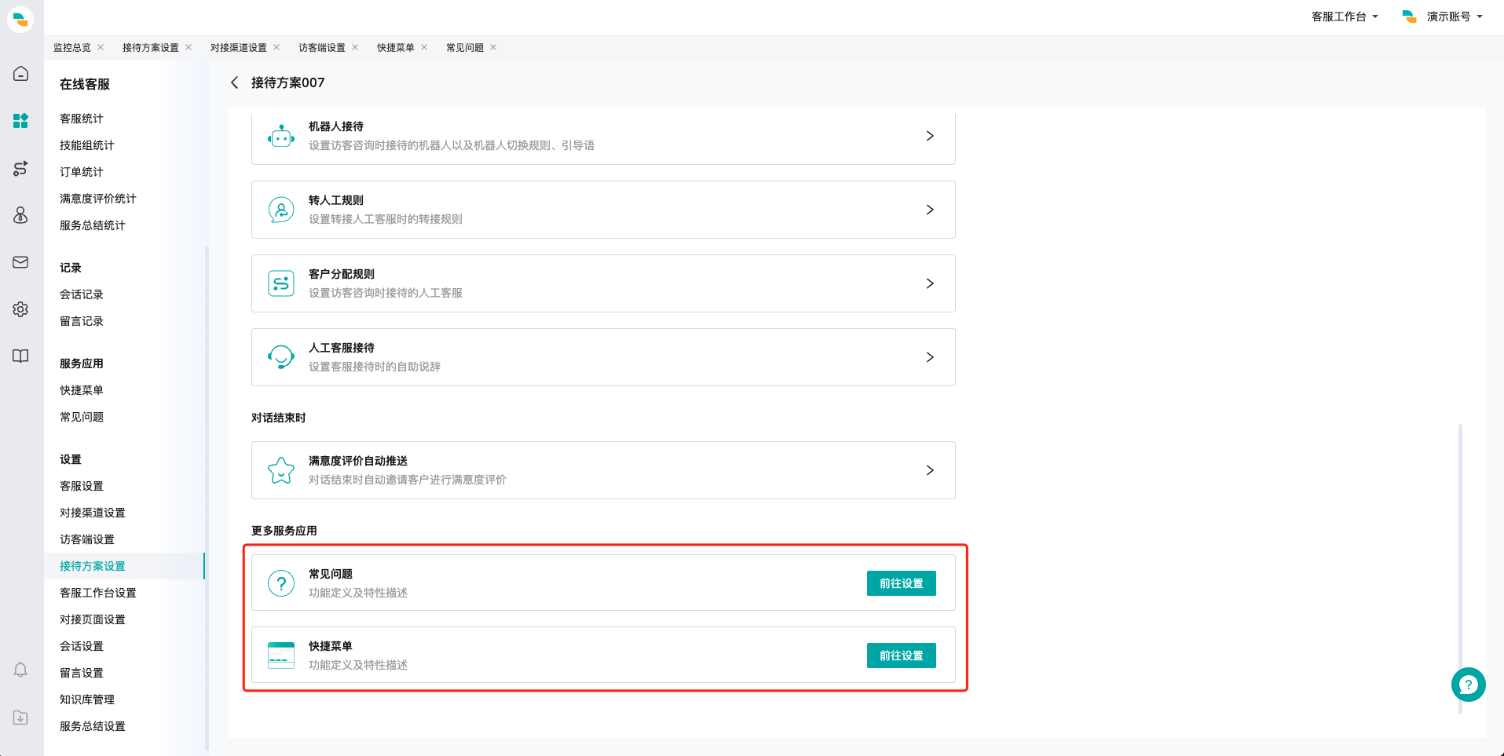The image size is (1504, 756).
Task: Open the mail envelope icon
Action: pos(21,262)
